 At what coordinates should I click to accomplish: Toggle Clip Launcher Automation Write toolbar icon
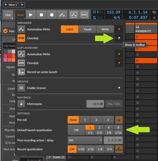74,15
